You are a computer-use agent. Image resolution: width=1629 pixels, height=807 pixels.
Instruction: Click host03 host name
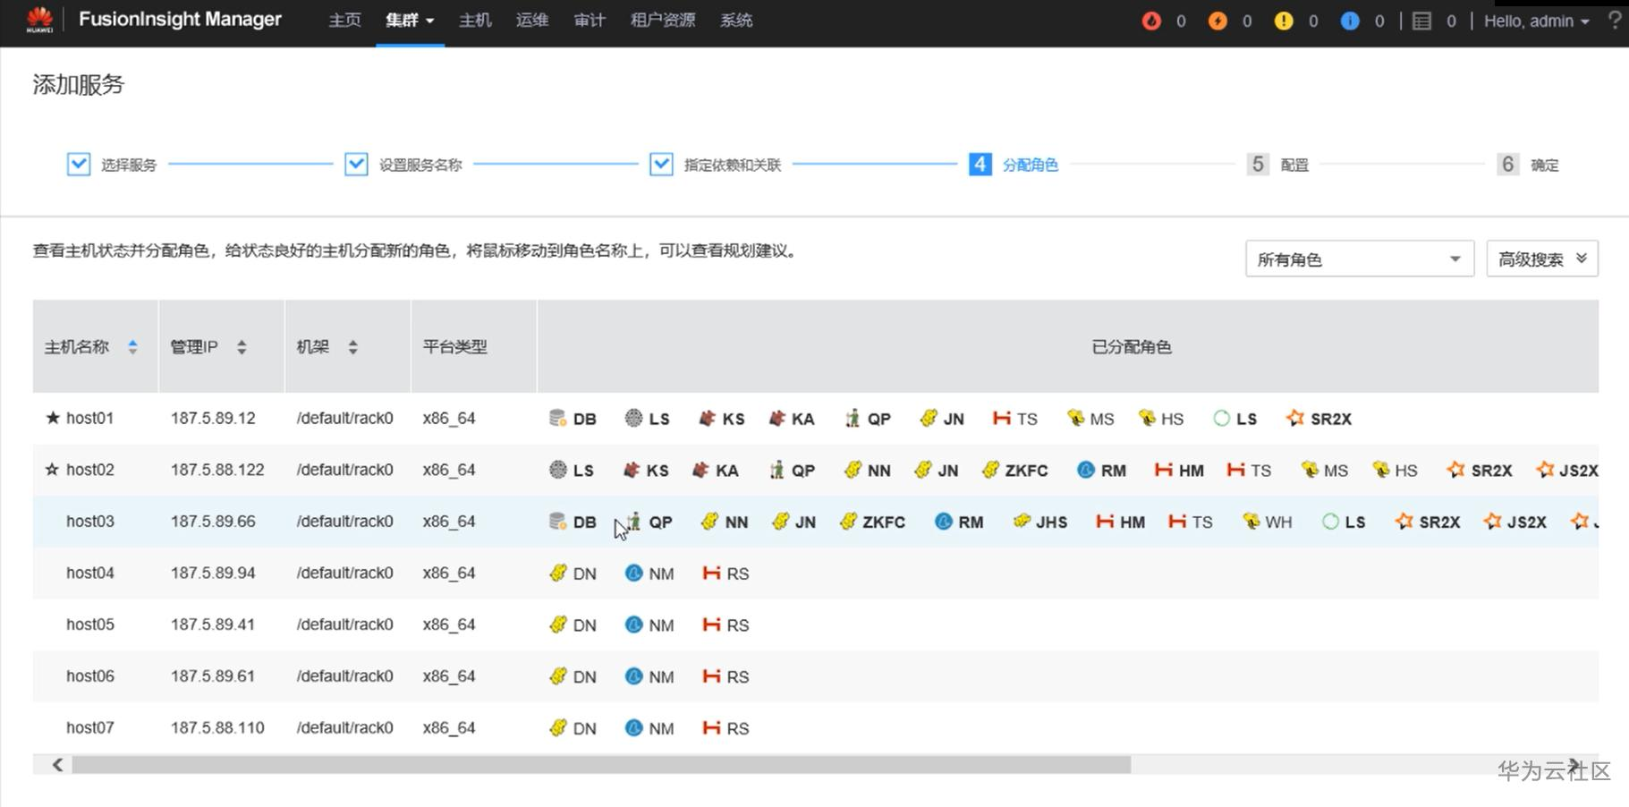pyautogui.click(x=90, y=521)
